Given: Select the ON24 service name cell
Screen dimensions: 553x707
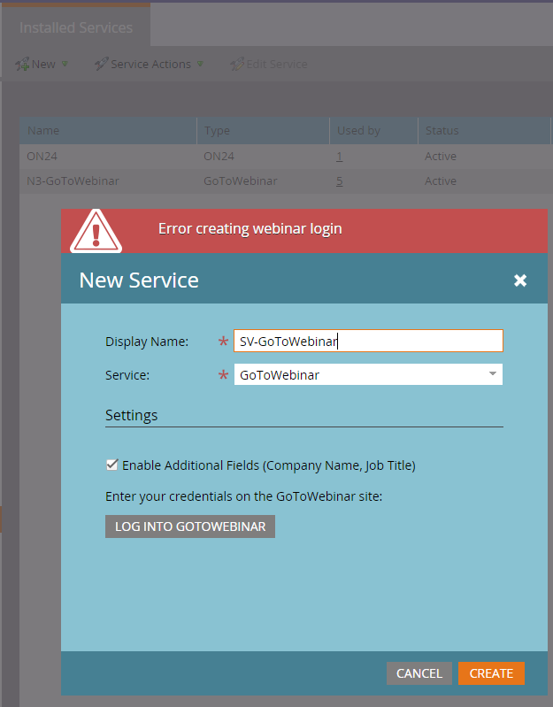Looking at the screenshot, I should point(42,157).
